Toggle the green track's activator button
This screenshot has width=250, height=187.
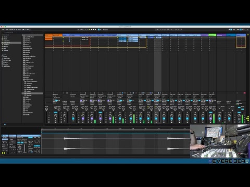[210, 118]
